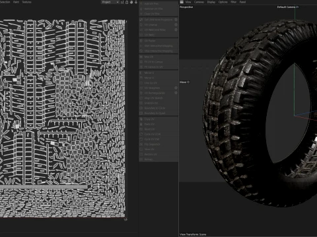Click the Perspective viewport label
317x237 pixels.
coord(186,7)
